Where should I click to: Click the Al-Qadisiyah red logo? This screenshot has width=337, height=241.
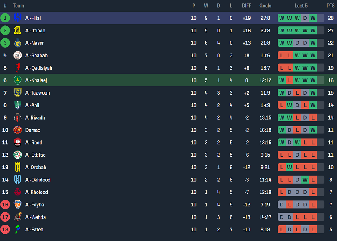[x=18, y=68]
